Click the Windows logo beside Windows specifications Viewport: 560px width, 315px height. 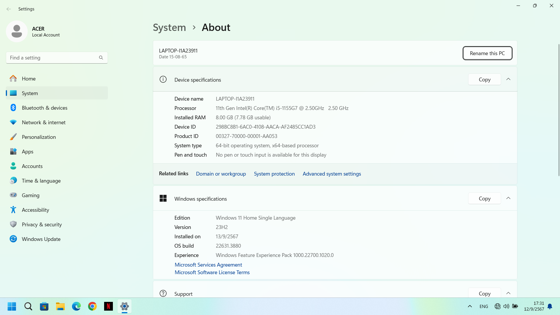click(163, 198)
